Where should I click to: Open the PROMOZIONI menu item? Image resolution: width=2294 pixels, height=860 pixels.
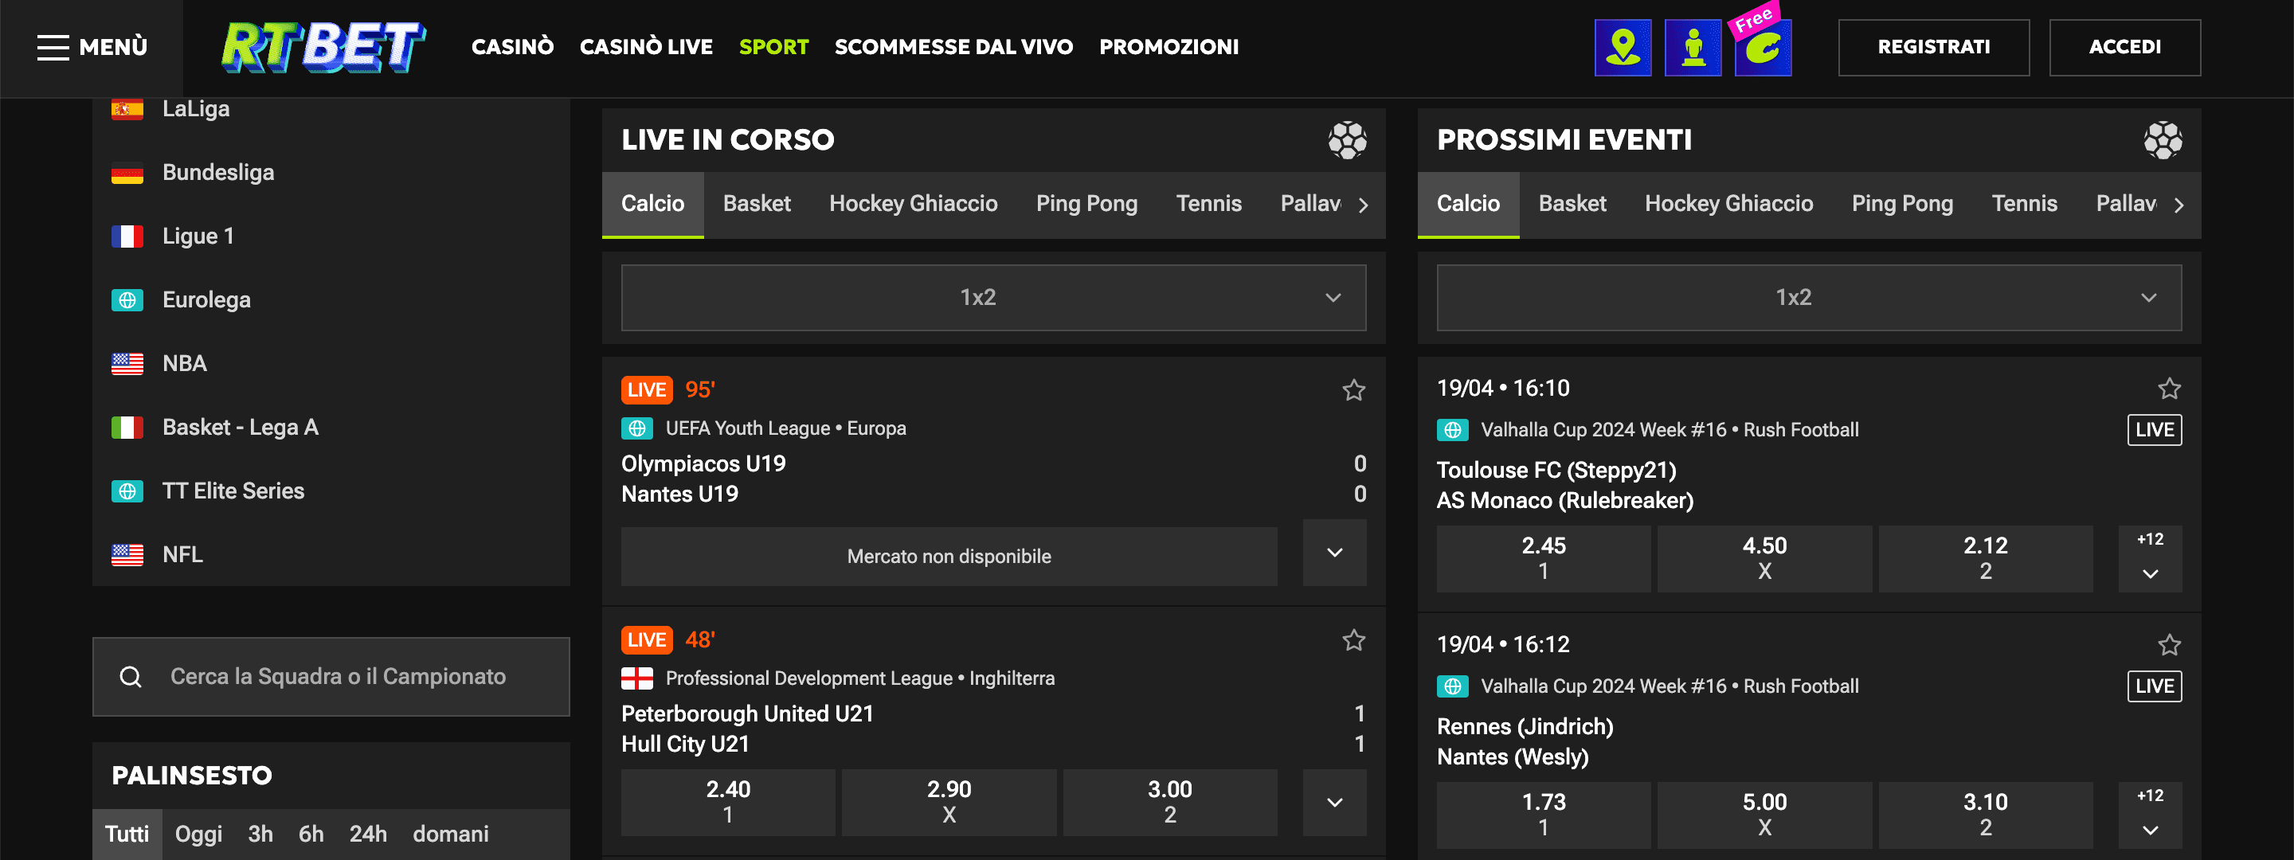[x=1169, y=46]
